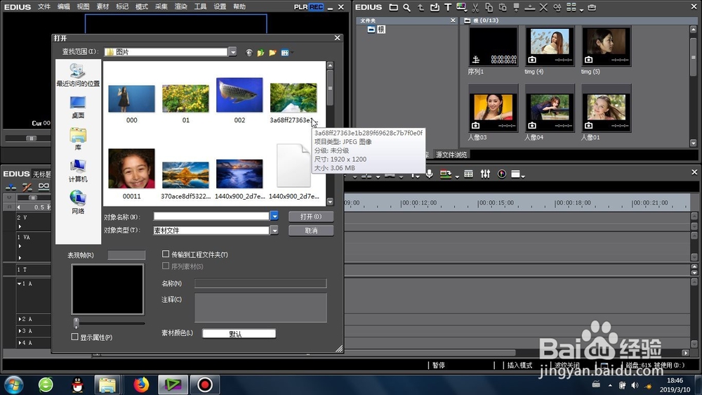Collapse the 1 A audio track
Image resolution: width=702 pixels, height=395 pixels.
pyautogui.click(x=19, y=283)
